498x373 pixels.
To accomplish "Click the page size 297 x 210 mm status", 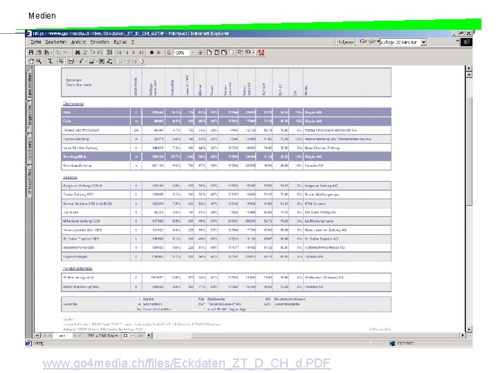I will [102, 336].
